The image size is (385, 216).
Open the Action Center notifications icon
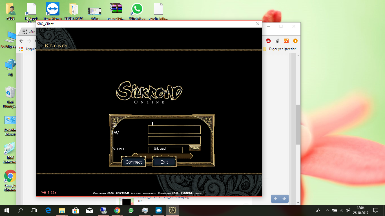click(375, 210)
